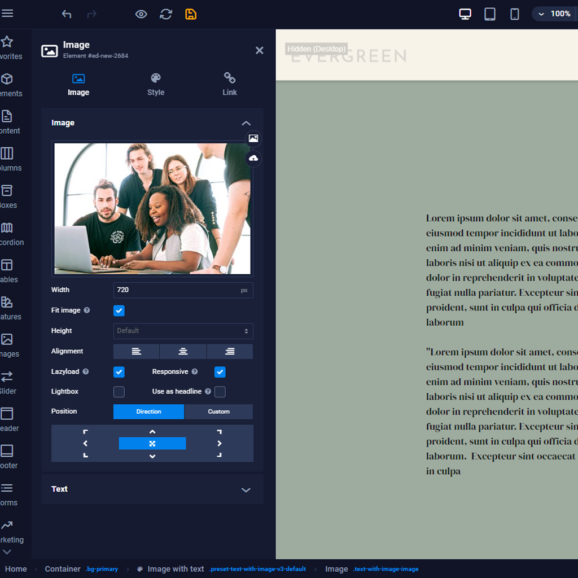Set position to top center
The height and width of the screenshot is (578, 578).
click(152, 432)
